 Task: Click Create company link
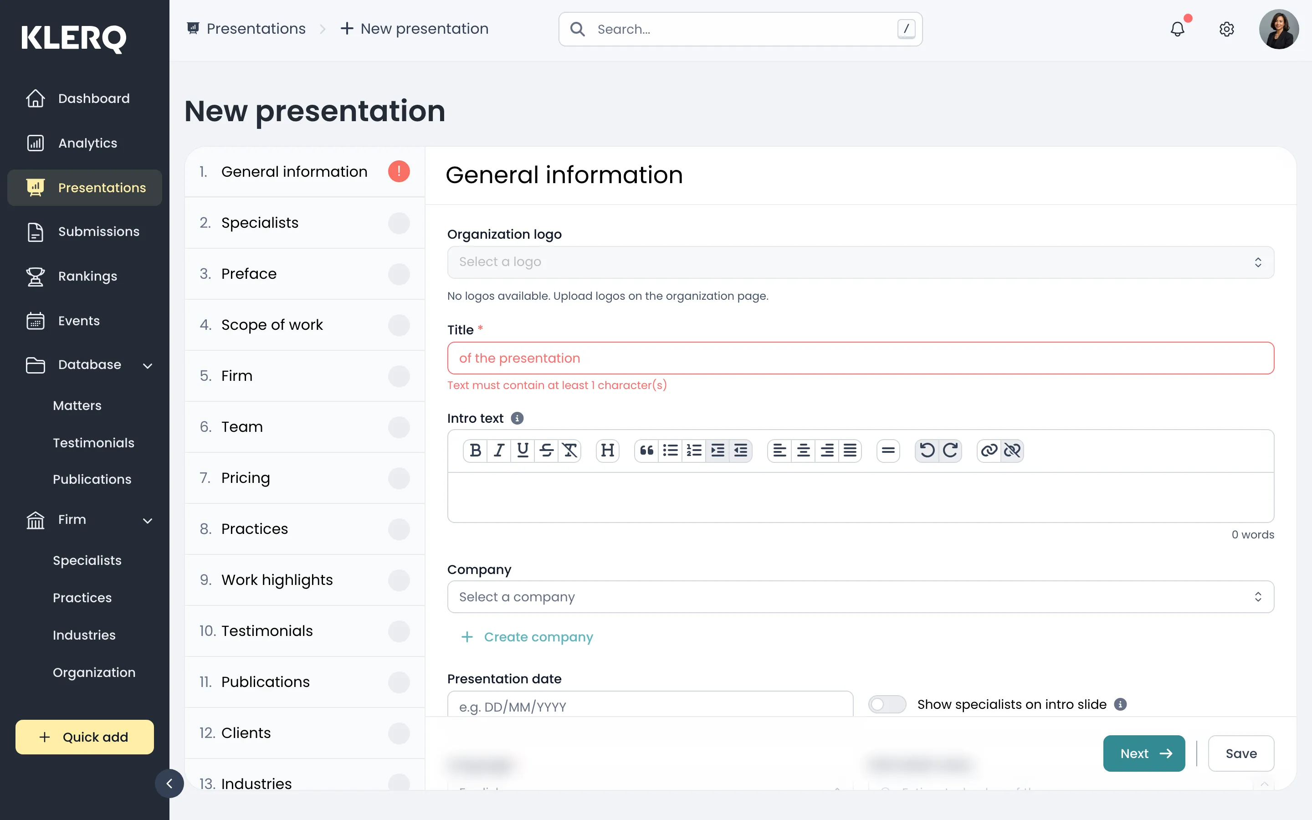pyautogui.click(x=527, y=637)
